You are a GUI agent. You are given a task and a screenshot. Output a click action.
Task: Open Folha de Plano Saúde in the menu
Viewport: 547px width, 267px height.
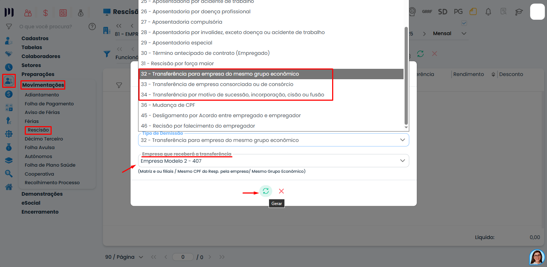(51, 165)
